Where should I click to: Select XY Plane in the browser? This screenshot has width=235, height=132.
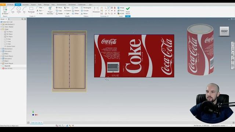click(8, 37)
